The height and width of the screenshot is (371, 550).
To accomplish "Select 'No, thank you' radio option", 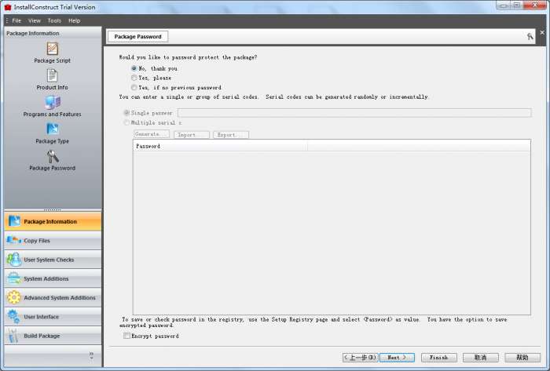I will tap(134, 68).
